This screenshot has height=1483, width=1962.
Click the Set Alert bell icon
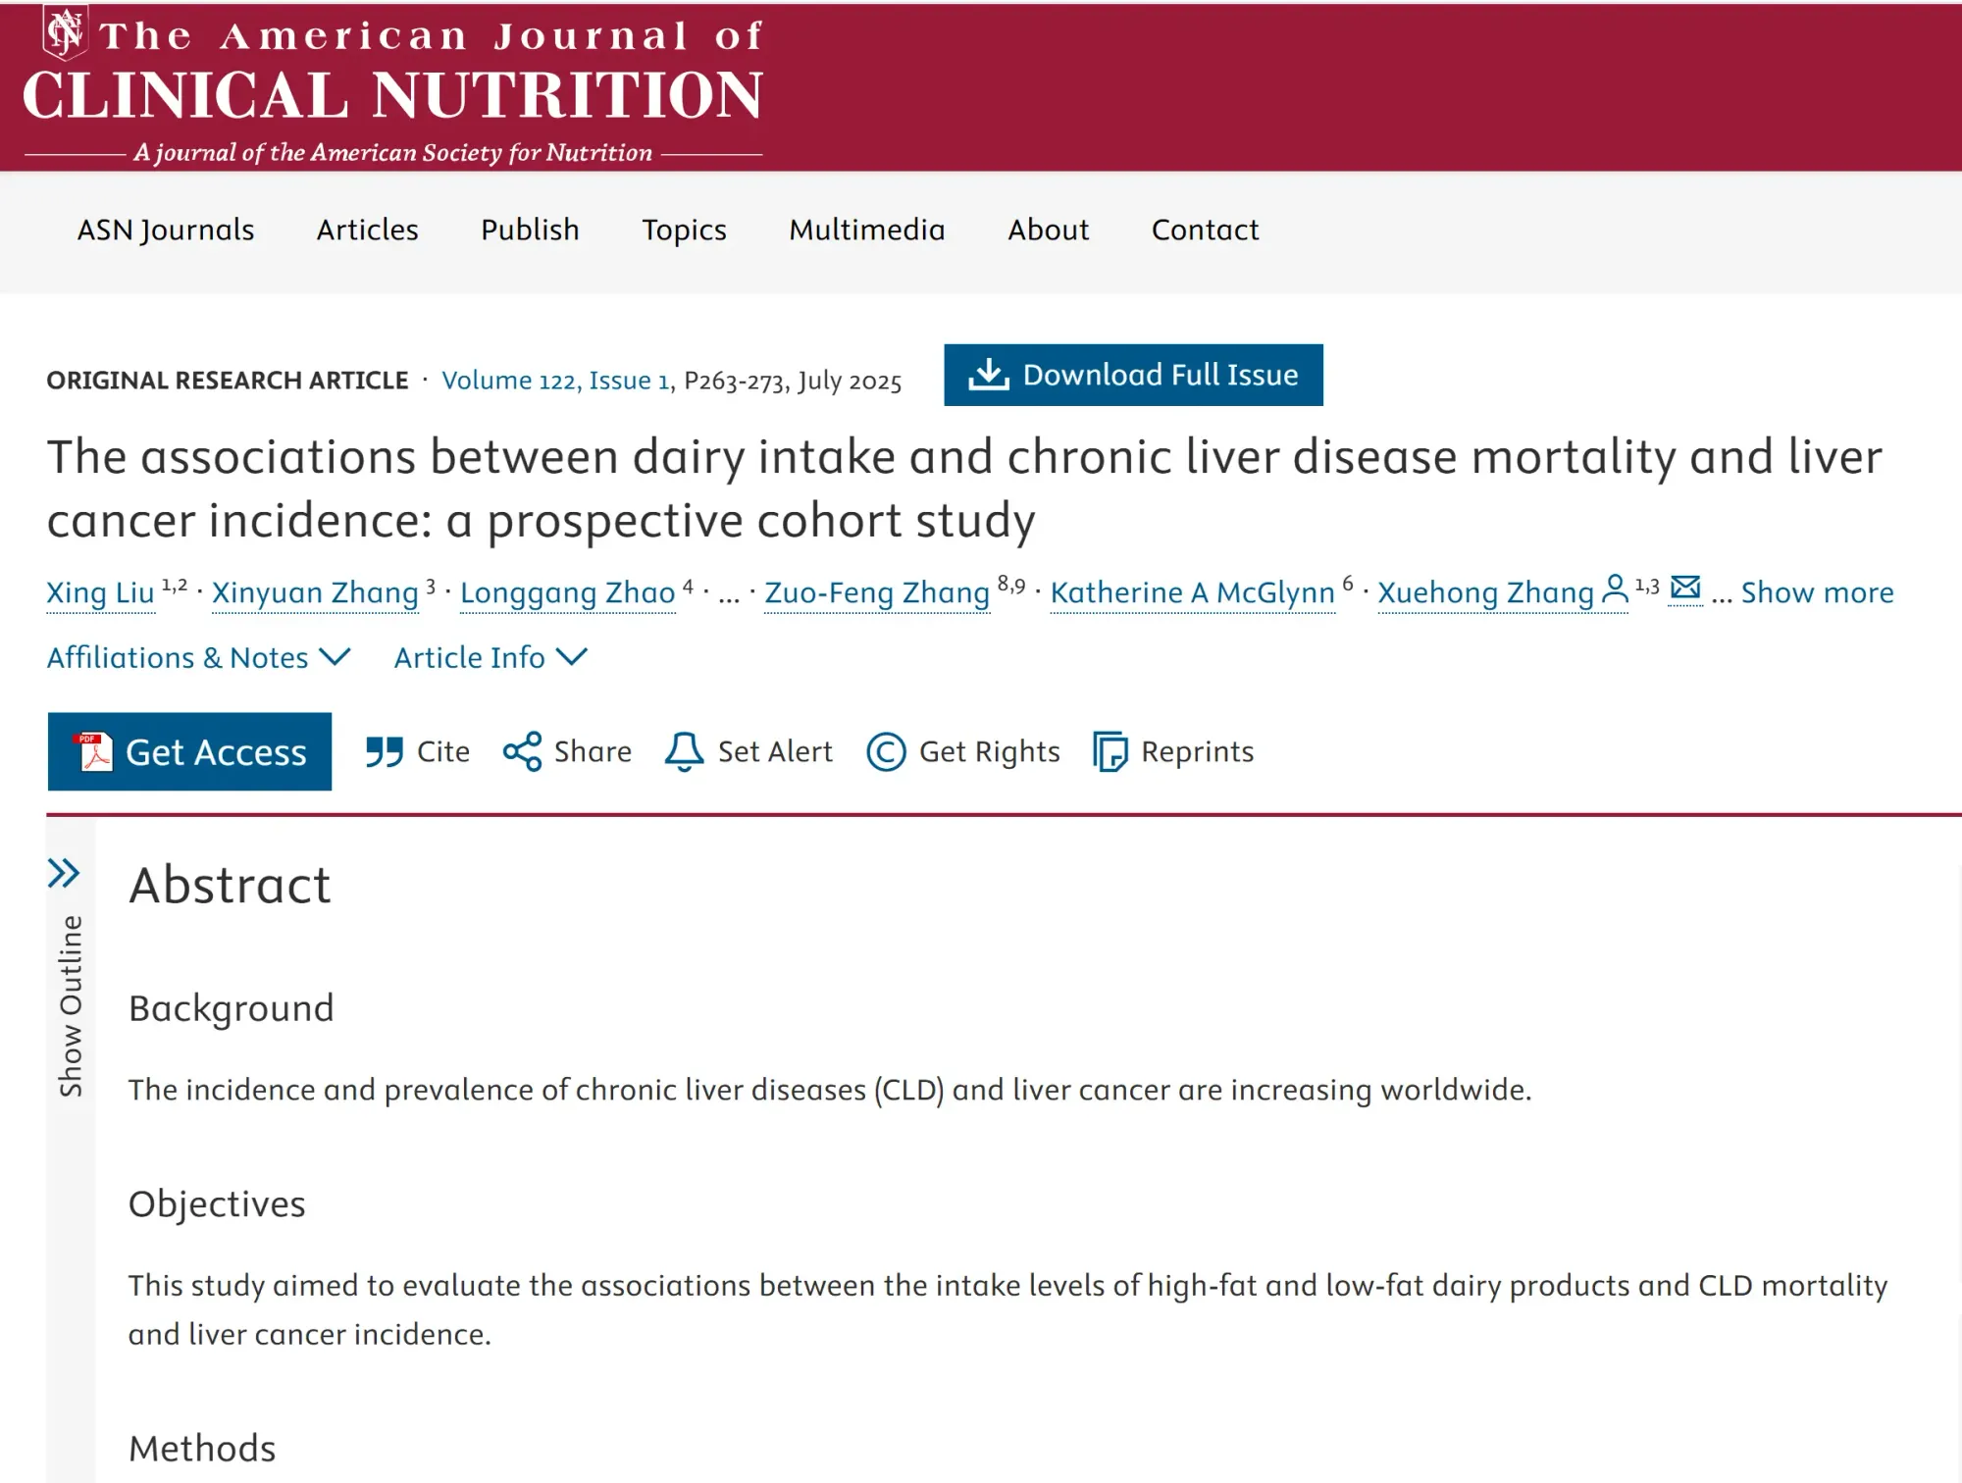[x=684, y=752]
